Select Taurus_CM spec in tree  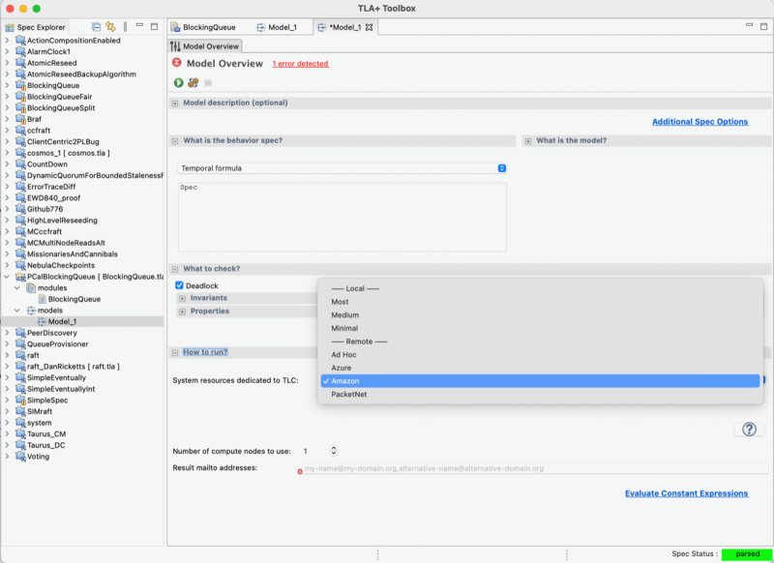45,434
